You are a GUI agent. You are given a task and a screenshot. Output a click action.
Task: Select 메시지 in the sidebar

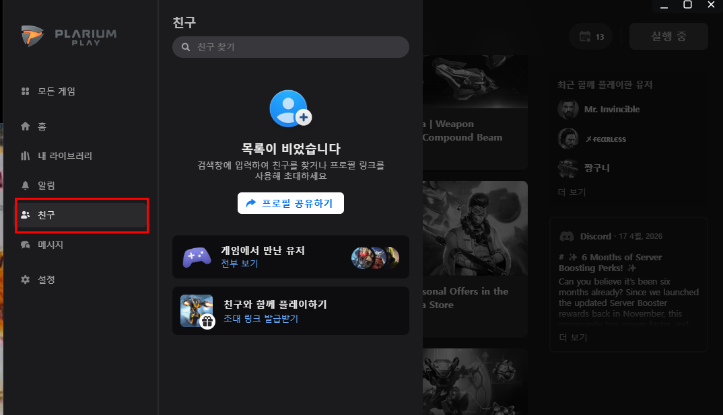50,245
